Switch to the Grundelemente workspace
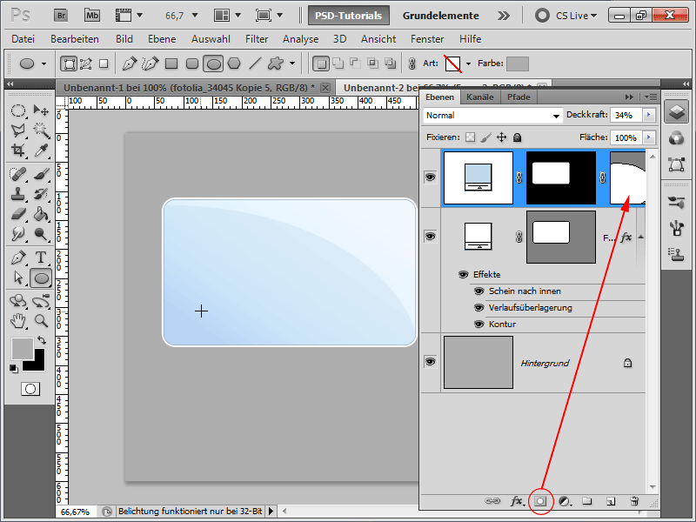The image size is (696, 522). tap(441, 16)
